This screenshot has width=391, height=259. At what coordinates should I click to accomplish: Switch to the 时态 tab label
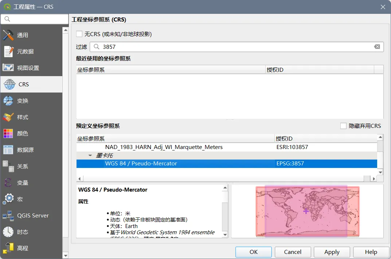tap(23, 232)
